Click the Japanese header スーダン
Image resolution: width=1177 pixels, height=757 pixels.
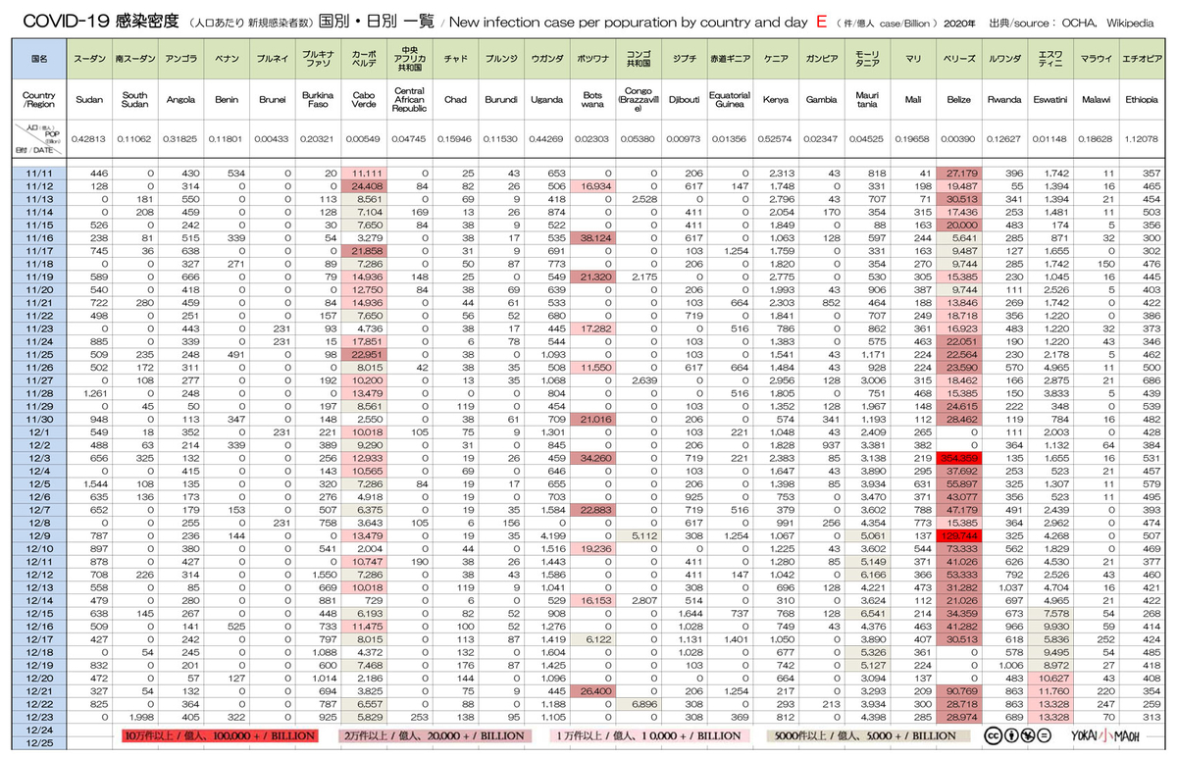pos(89,59)
